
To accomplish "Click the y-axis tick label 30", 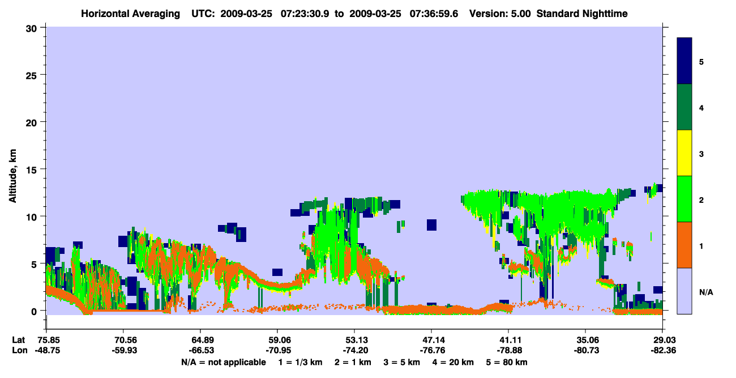I will point(33,27).
